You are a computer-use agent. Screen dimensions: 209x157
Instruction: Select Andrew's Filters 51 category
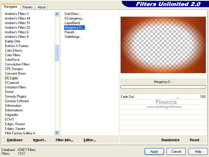point(17,23)
